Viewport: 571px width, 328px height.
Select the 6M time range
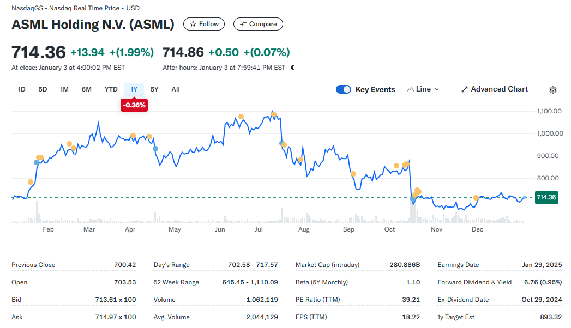pos(86,89)
